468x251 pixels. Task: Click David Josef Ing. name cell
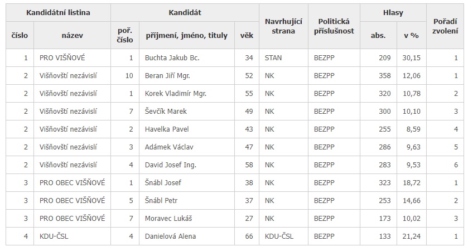point(187,165)
